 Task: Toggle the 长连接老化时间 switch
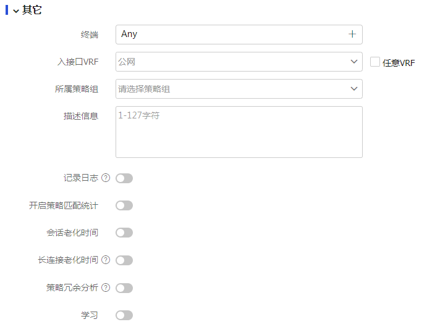point(124,260)
